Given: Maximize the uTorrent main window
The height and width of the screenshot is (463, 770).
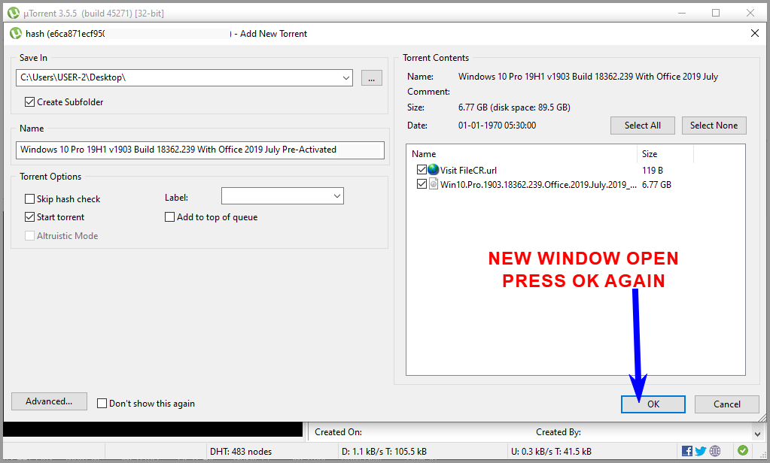Looking at the screenshot, I should tap(716, 13).
